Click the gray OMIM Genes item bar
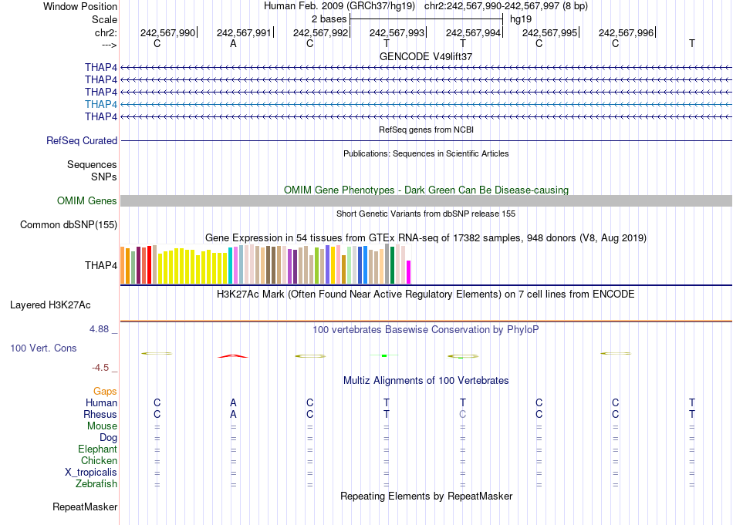Image resolution: width=733 pixels, height=525 pixels. pyautogui.click(x=426, y=201)
